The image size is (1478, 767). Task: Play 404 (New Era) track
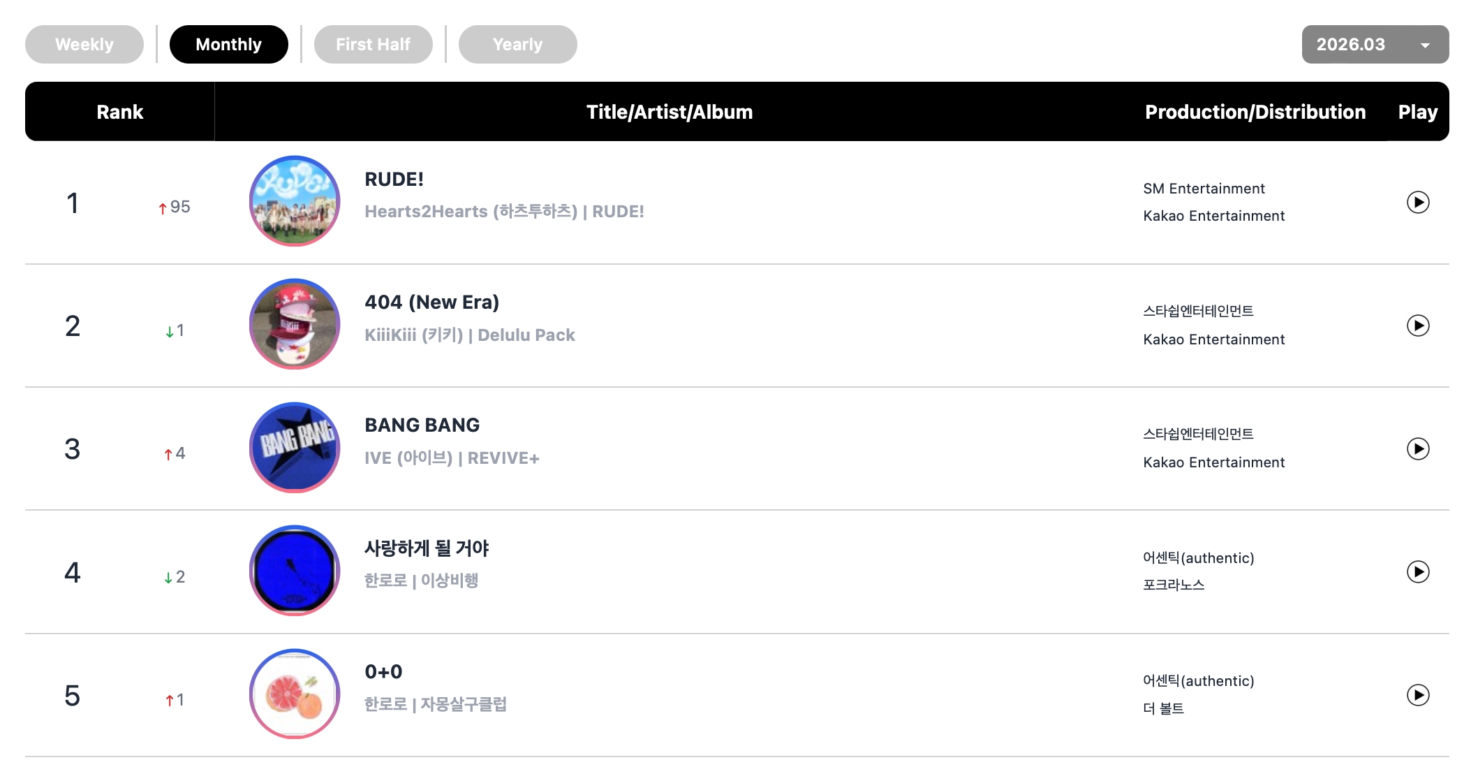[1417, 326]
